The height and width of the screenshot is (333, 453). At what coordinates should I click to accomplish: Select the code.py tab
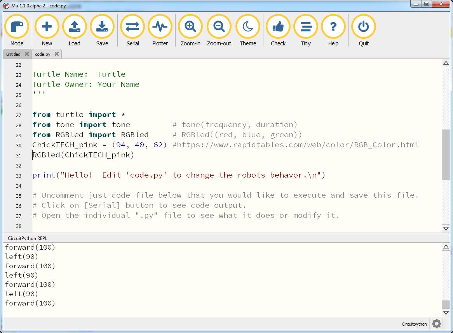coord(43,54)
